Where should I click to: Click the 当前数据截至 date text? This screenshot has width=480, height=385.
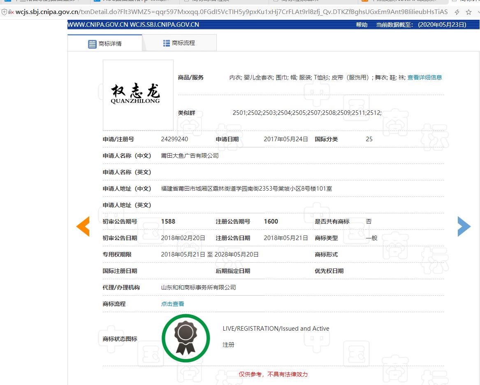[x=420, y=25]
